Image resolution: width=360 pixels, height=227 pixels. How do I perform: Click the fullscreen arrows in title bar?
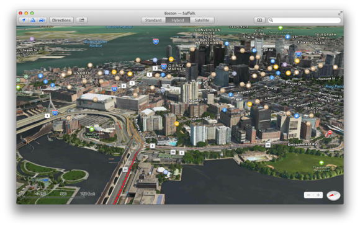(x=340, y=14)
